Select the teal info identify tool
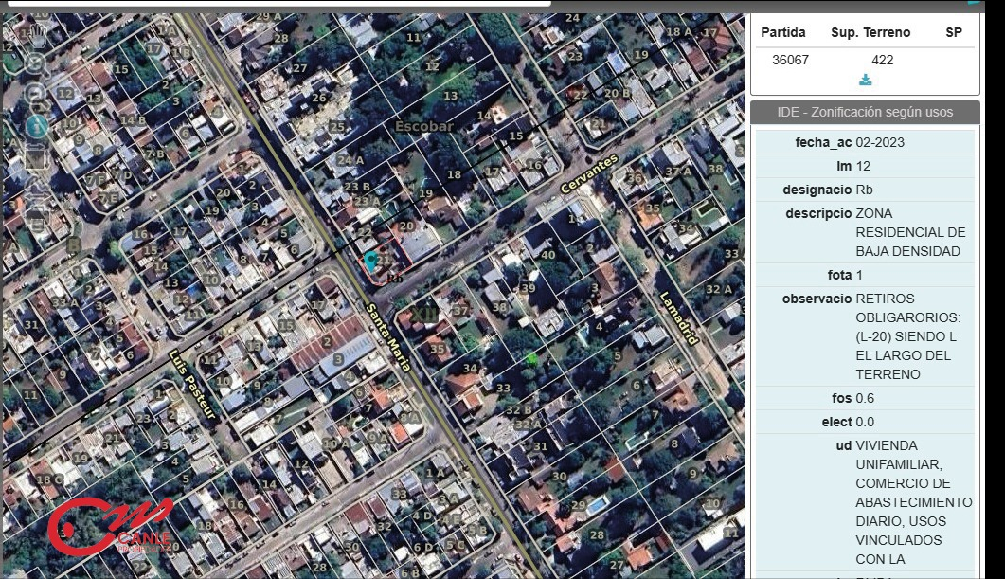Viewport: 1005px width, 579px height. [x=37, y=126]
